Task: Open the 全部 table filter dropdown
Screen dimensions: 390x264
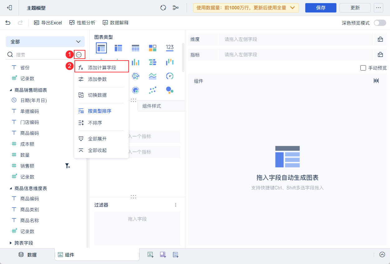Action: coord(45,42)
